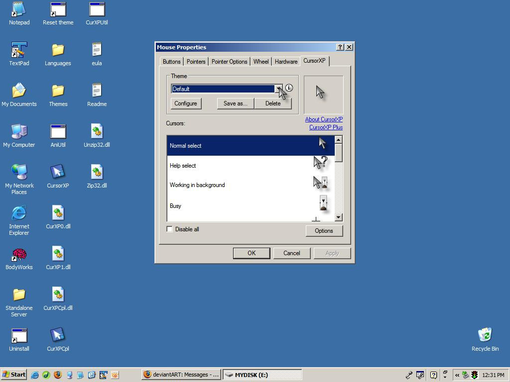This screenshot has height=382, width=510.
Task: Open the Themes folder
Action: point(58,95)
